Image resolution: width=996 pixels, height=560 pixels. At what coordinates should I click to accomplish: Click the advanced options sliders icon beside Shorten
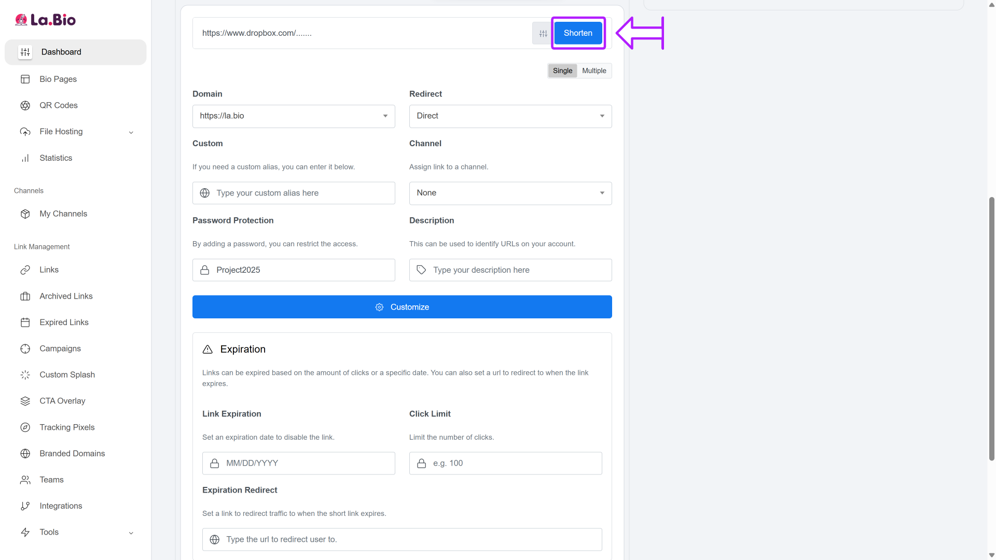click(543, 33)
